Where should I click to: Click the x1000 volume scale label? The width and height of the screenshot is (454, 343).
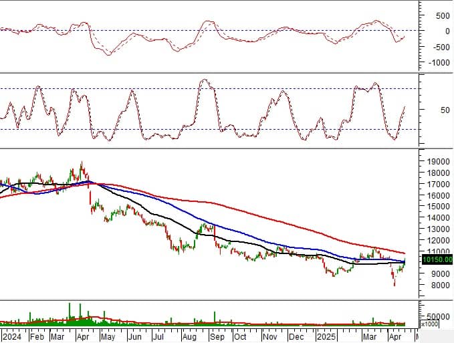429,324
